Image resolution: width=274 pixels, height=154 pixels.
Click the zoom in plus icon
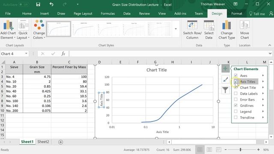tap(258, 150)
